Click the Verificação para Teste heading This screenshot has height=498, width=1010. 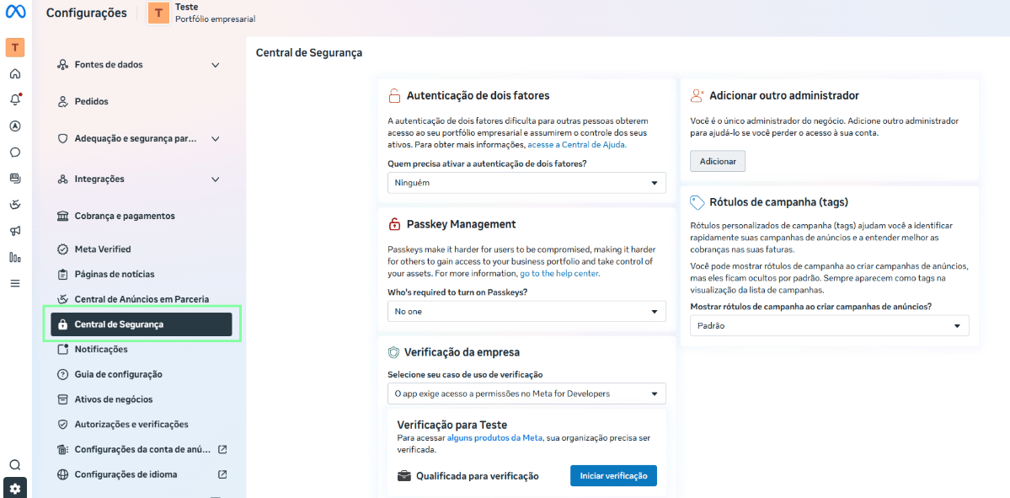tap(452, 425)
